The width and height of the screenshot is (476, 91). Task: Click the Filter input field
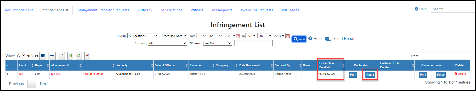point(445,56)
